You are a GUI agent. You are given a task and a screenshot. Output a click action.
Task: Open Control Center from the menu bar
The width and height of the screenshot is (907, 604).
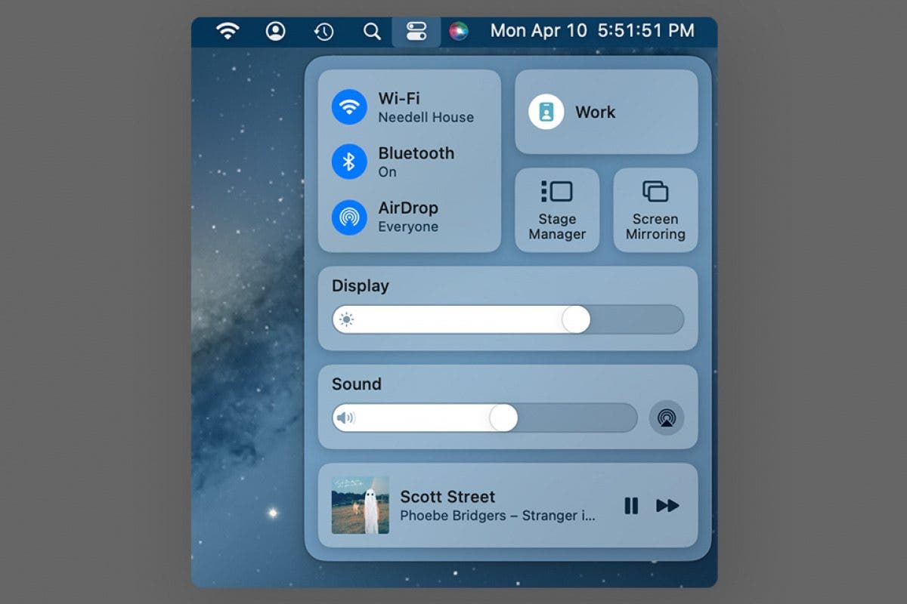416,31
